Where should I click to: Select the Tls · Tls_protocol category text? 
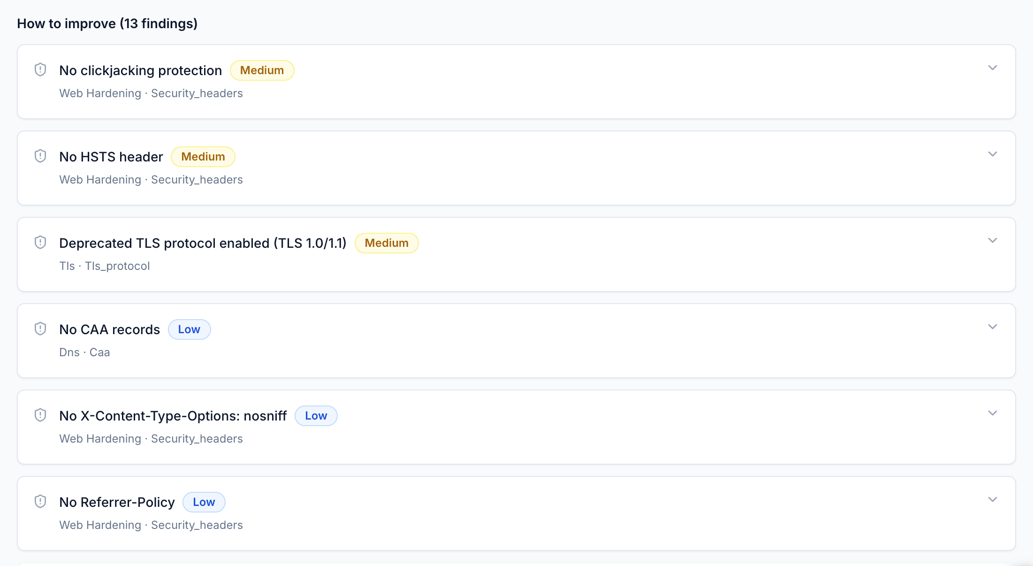point(105,266)
